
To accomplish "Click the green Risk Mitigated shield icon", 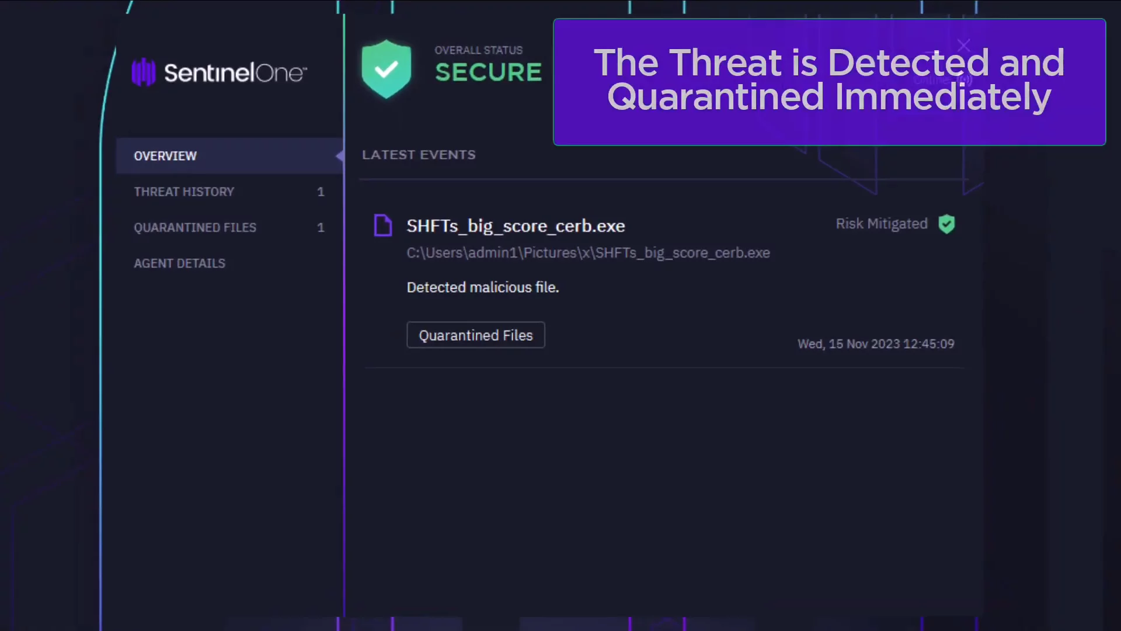I will coord(946,224).
